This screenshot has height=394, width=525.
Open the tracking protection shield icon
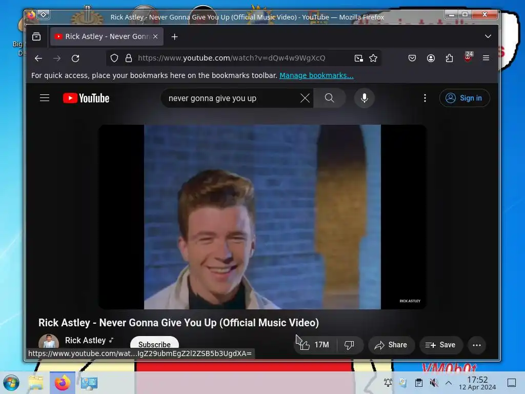click(114, 58)
